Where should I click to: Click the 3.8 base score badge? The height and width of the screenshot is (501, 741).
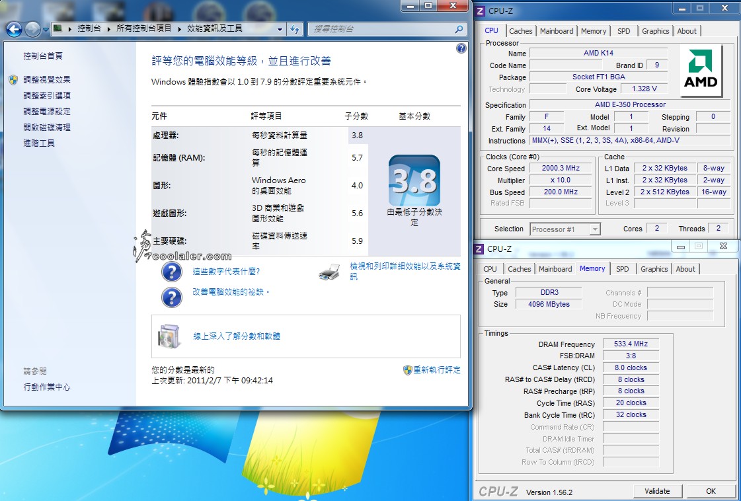click(x=414, y=180)
